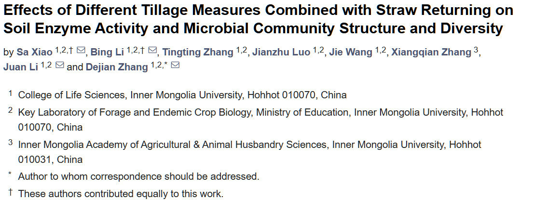
Task: Click the author name Juan Li
Action: click(x=20, y=67)
